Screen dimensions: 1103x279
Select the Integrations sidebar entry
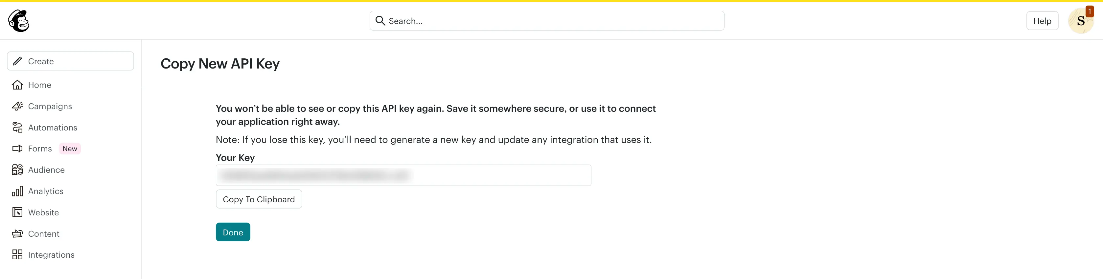[x=51, y=255]
